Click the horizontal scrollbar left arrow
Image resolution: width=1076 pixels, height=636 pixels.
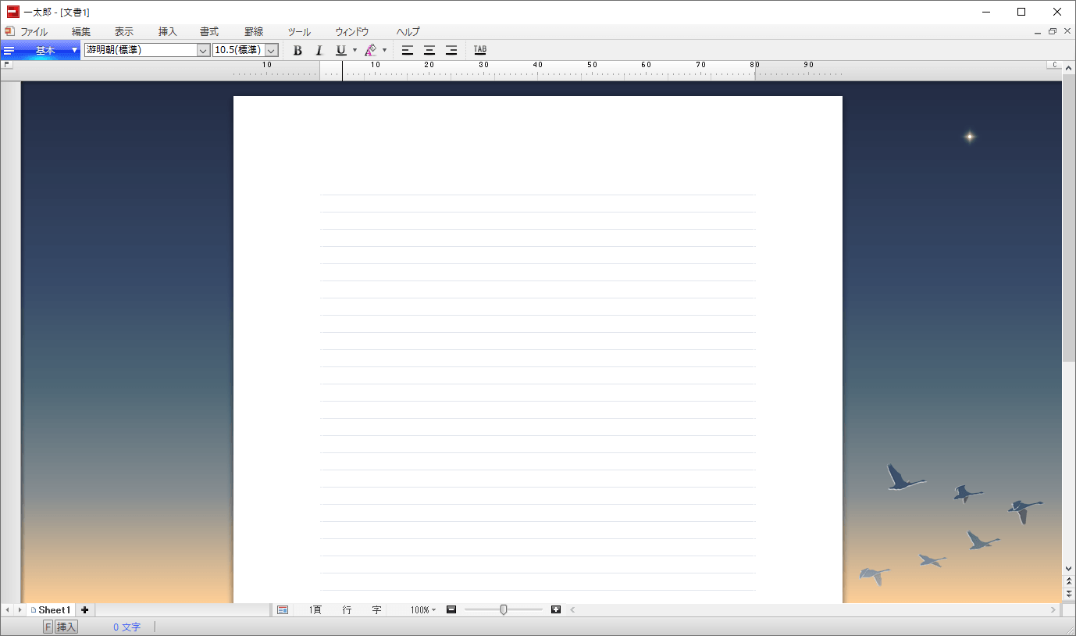coord(572,610)
